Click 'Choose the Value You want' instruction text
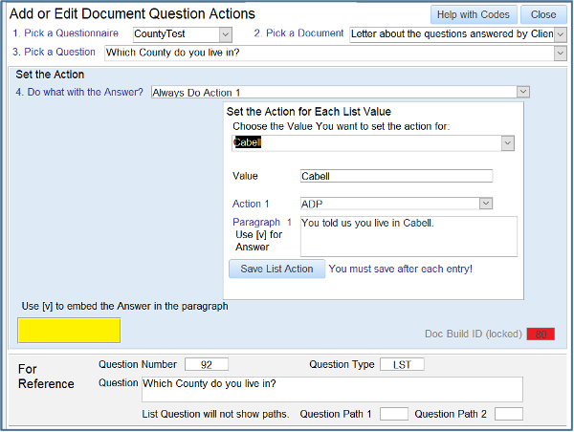The image size is (574, 432). (x=342, y=126)
